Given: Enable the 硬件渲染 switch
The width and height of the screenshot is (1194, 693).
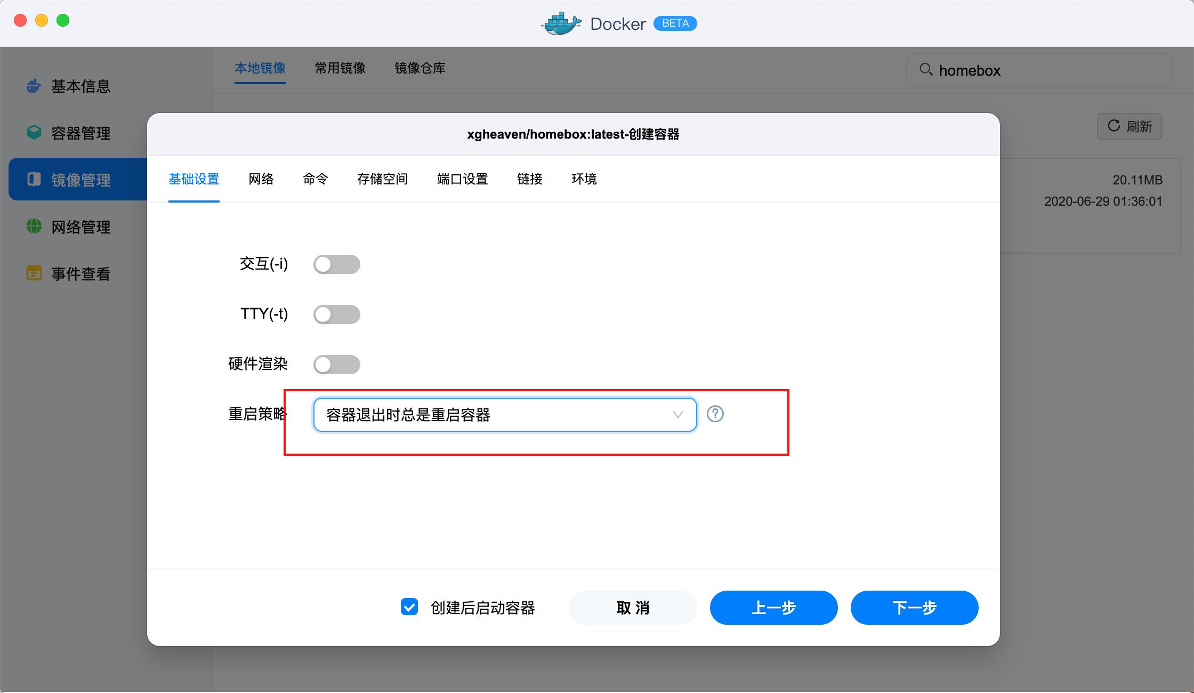Looking at the screenshot, I should tap(336, 364).
